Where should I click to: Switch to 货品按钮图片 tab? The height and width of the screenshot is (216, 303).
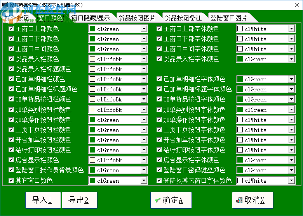click(x=137, y=18)
